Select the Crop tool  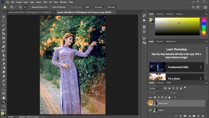point(4,34)
